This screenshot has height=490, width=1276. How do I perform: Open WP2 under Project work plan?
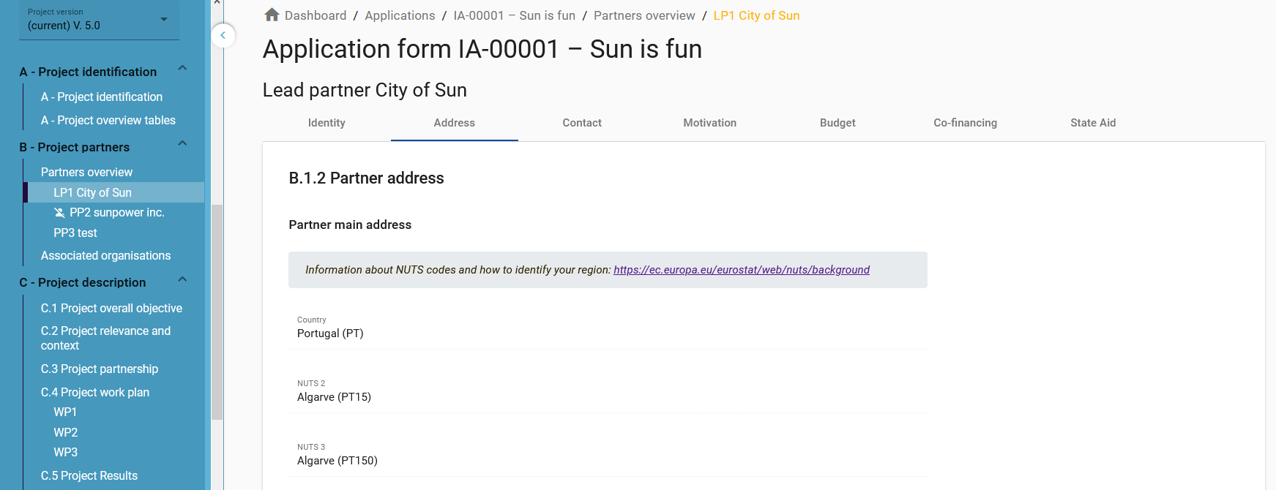pos(65,433)
